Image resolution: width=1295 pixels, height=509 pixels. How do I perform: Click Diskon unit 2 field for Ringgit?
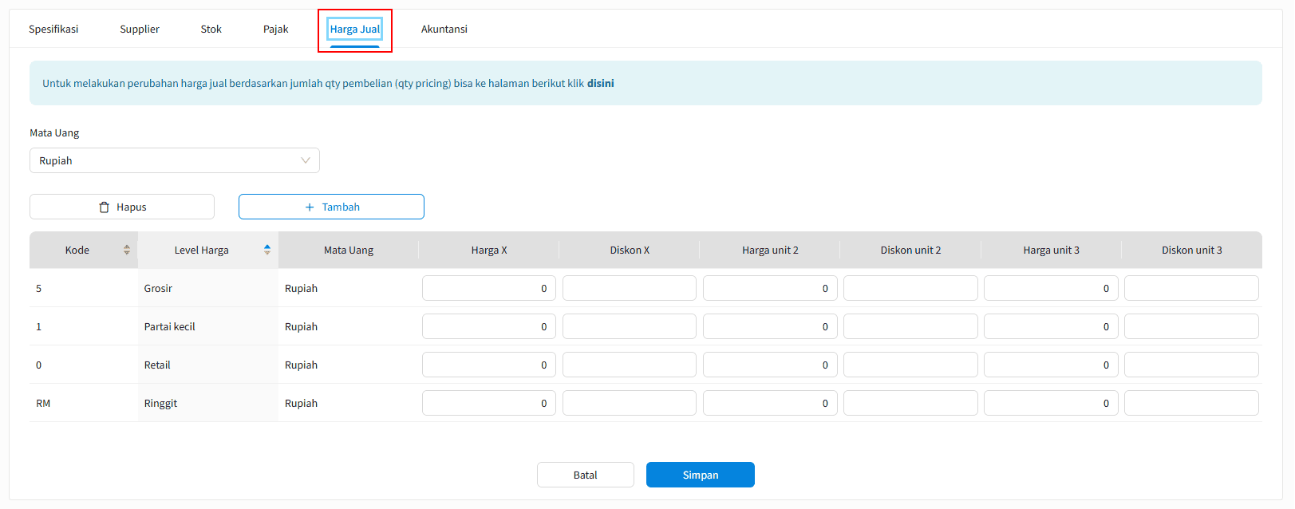coord(910,403)
